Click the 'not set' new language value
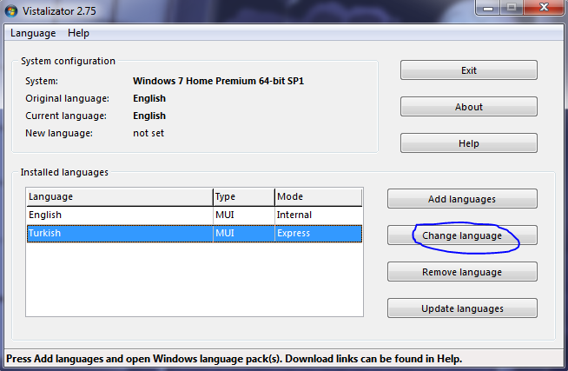The height and width of the screenshot is (371, 568). (x=149, y=133)
